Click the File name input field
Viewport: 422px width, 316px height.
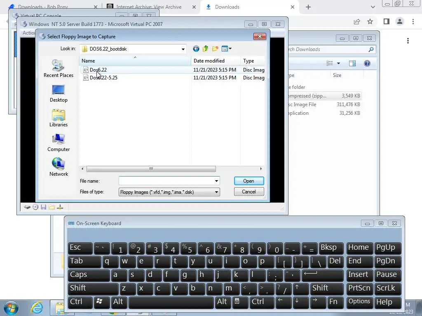click(166, 181)
